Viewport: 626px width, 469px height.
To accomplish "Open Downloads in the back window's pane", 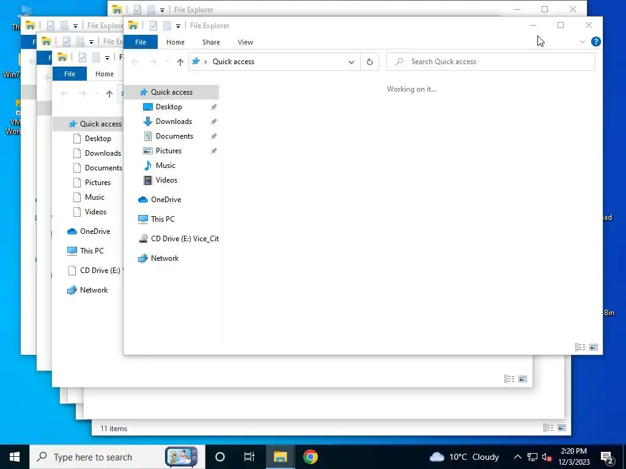I will click(103, 153).
